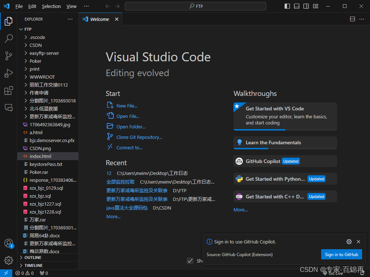
Task: Open the title bar overflow menu ellipsis
Action: pyautogui.click(x=86, y=6)
